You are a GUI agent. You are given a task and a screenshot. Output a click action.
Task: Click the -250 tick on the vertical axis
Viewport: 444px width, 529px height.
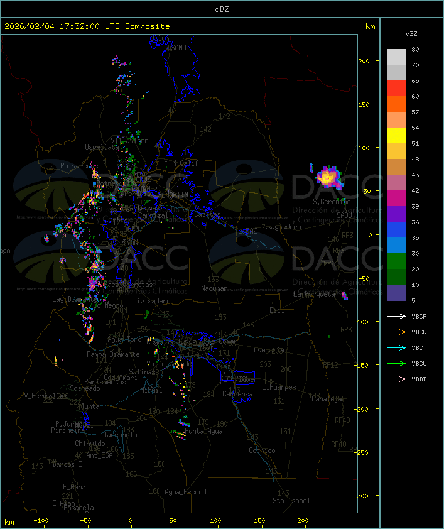pos(362,452)
